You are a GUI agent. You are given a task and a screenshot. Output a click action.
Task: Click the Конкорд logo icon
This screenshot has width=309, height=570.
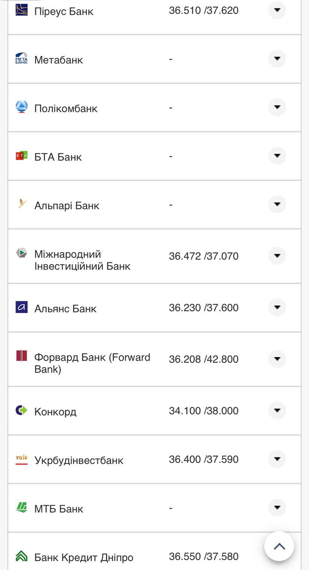click(x=21, y=410)
